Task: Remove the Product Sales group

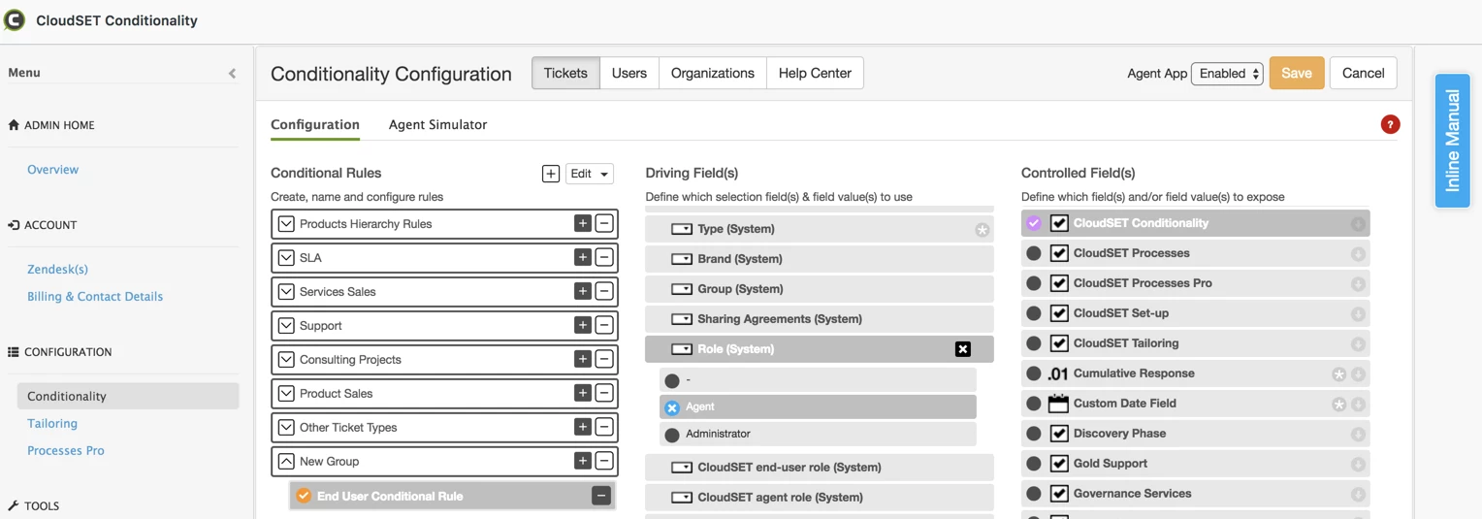Action: pyautogui.click(x=603, y=394)
